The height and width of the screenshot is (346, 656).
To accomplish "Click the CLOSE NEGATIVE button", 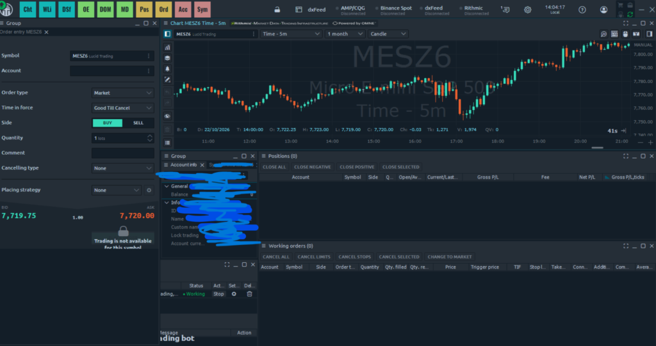I will tap(313, 167).
